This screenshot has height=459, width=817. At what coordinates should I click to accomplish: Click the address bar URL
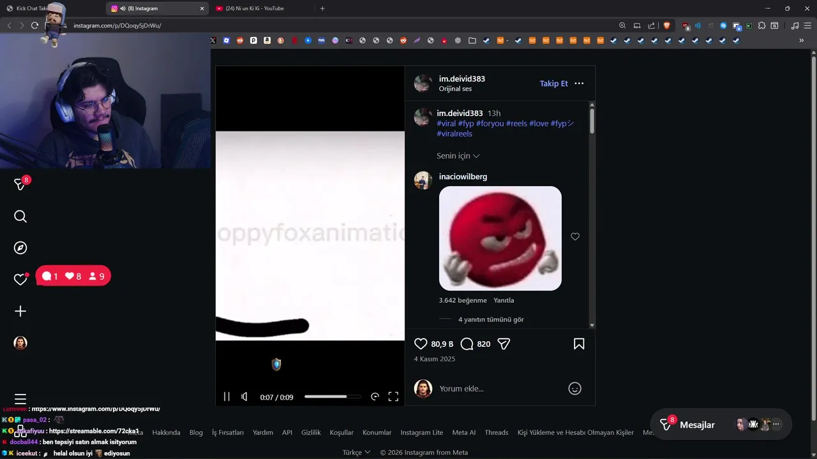click(117, 25)
